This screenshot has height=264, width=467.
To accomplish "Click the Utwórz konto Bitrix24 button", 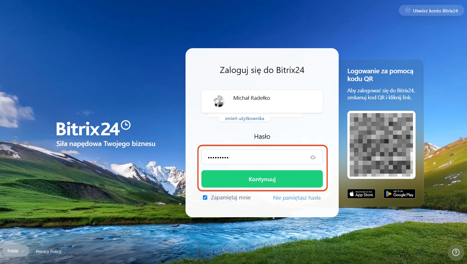I will point(431,11).
